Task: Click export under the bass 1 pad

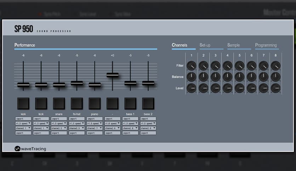Action: click(x=130, y=133)
